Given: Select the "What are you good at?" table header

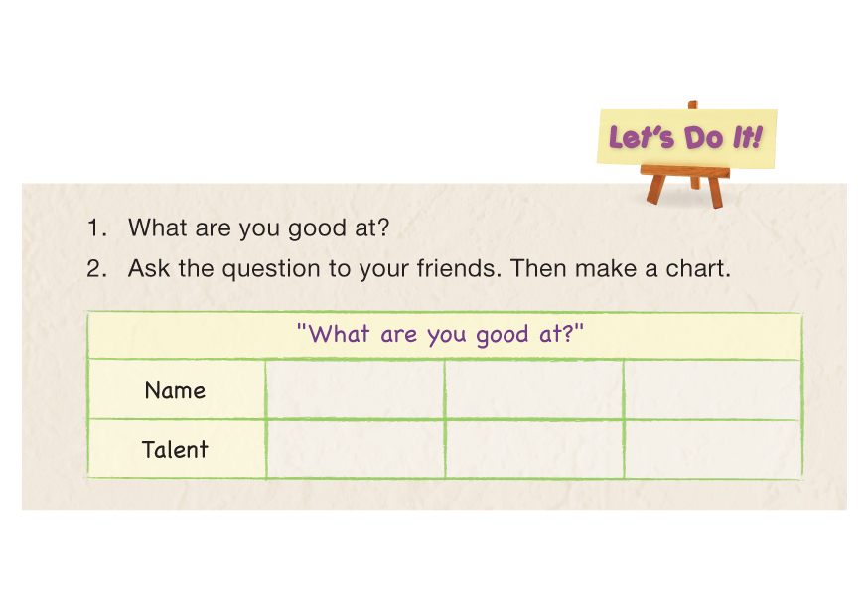Looking at the screenshot, I should [x=444, y=335].
